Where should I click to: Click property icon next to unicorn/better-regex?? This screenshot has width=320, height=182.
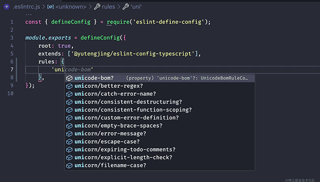[69, 86]
